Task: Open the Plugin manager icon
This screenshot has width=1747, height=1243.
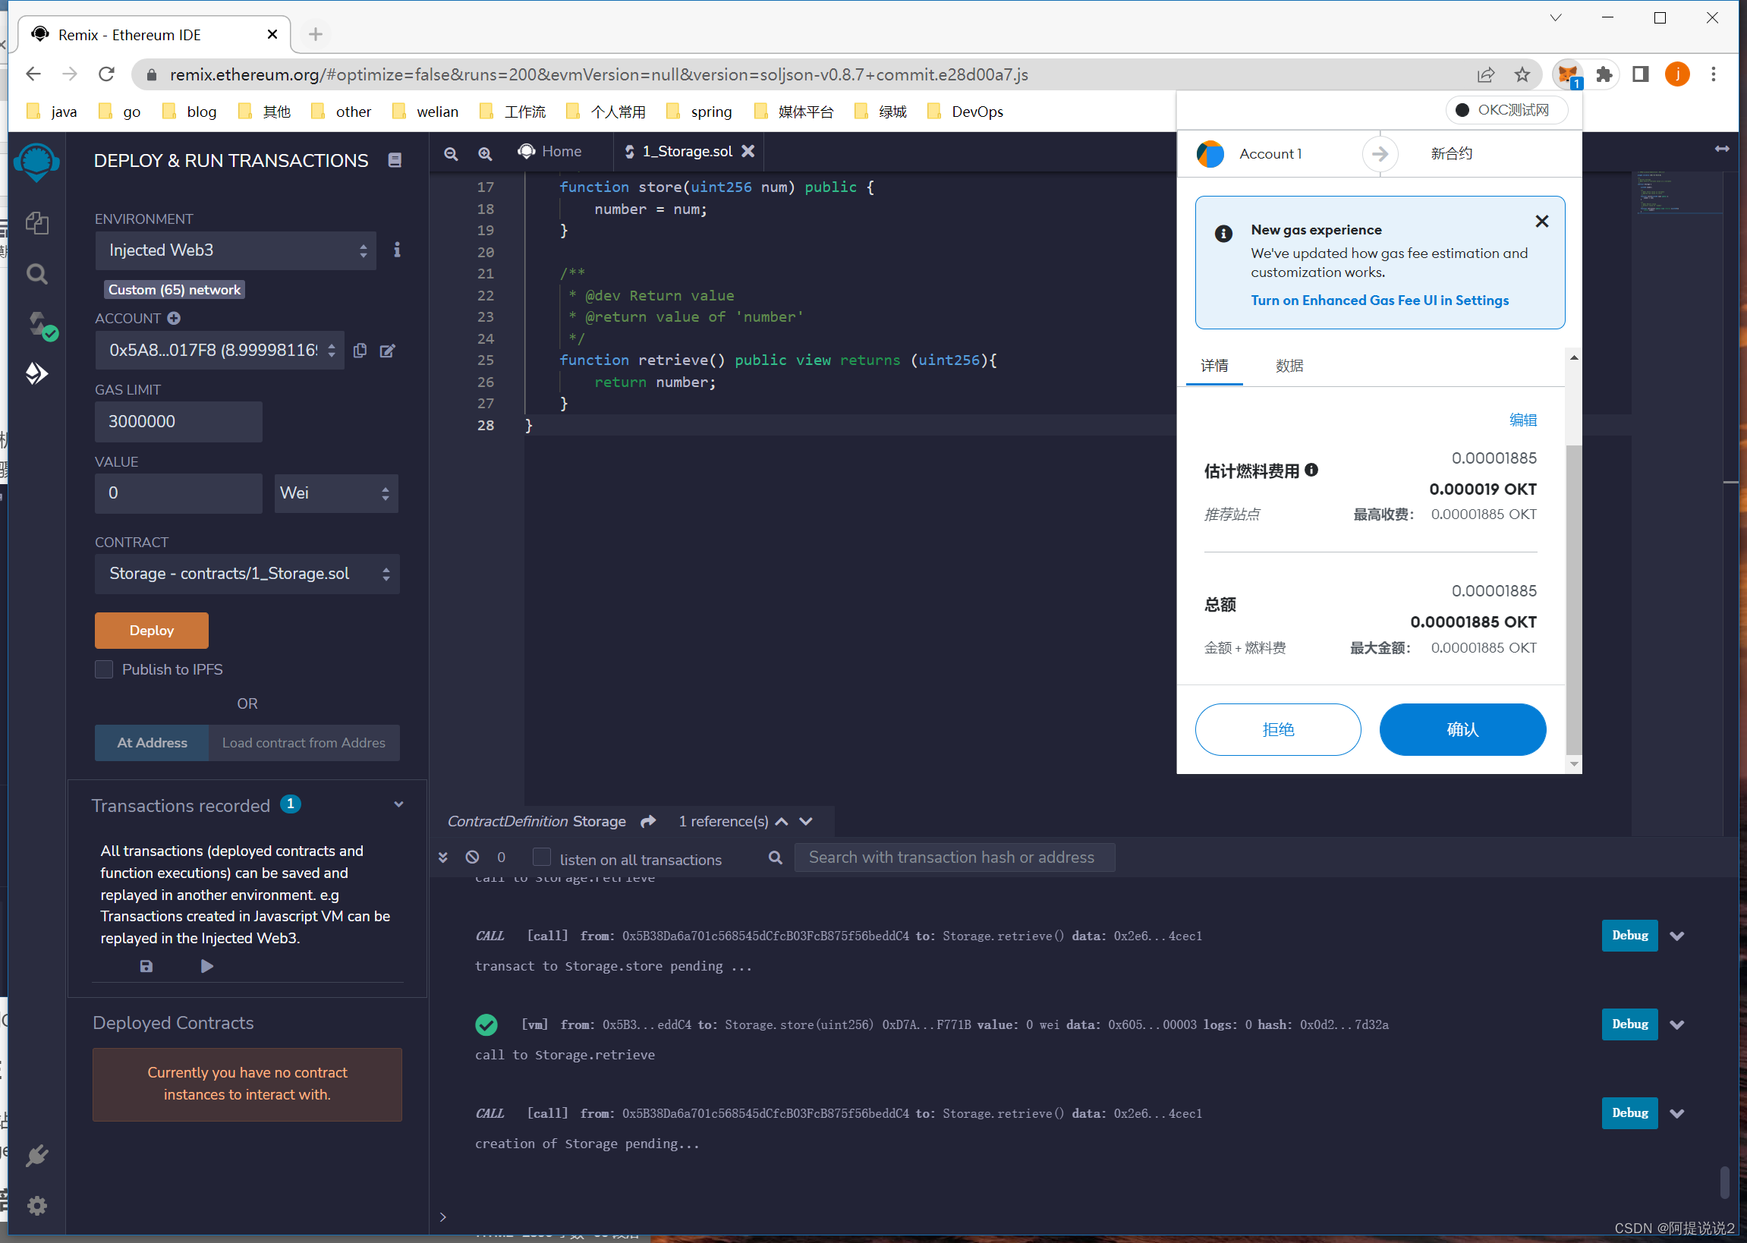Action: (x=36, y=1155)
